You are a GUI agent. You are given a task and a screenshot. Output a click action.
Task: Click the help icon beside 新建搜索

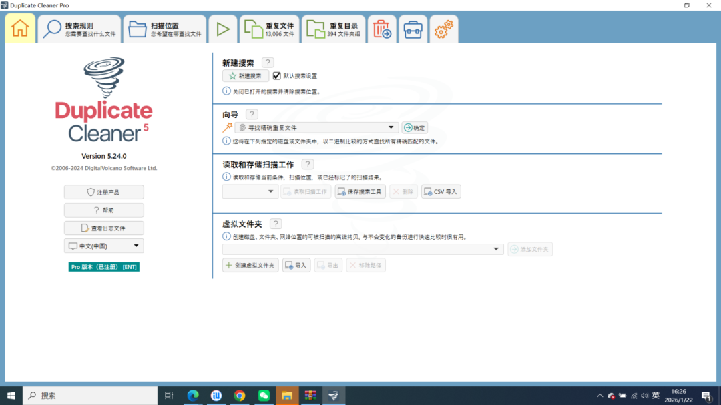(x=268, y=63)
